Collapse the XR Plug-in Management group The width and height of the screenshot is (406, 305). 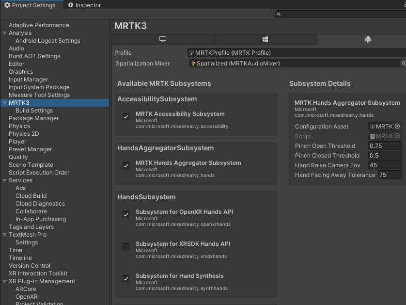tap(4, 281)
